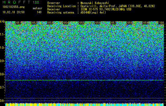Image resolution: width=166 pixels, height=106 pixels.
Task: Click the bright carrier line near 0.75 kHz
Action: point(84,80)
